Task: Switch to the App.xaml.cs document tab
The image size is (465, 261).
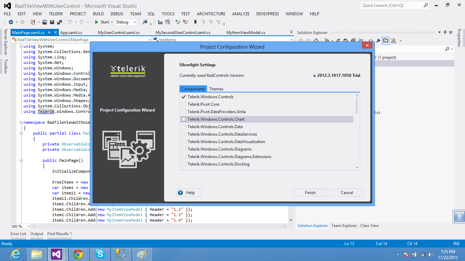Action: pos(71,33)
